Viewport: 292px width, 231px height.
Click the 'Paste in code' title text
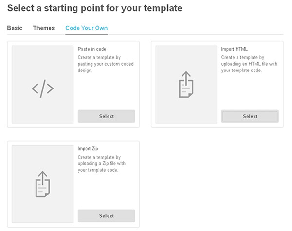click(92, 49)
